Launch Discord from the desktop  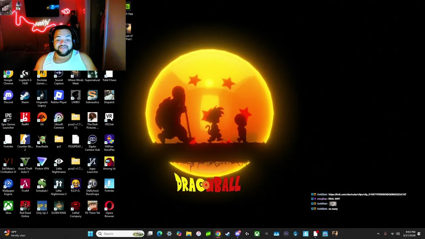pyautogui.click(x=8, y=97)
